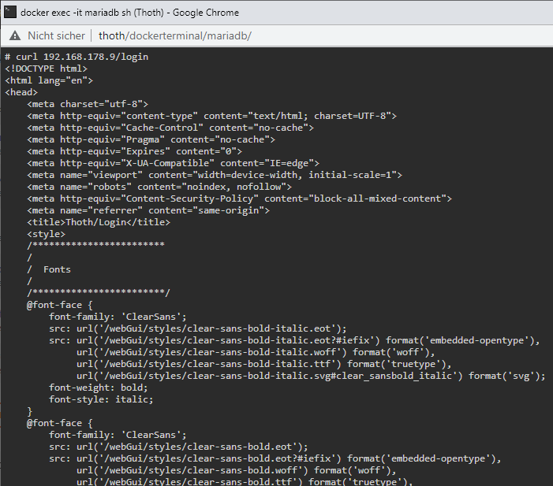Click the window title 'docker exec -it mariadb sh (Thoth)'
The width and height of the screenshot is (553, 486).
click(x=92, y=13)
